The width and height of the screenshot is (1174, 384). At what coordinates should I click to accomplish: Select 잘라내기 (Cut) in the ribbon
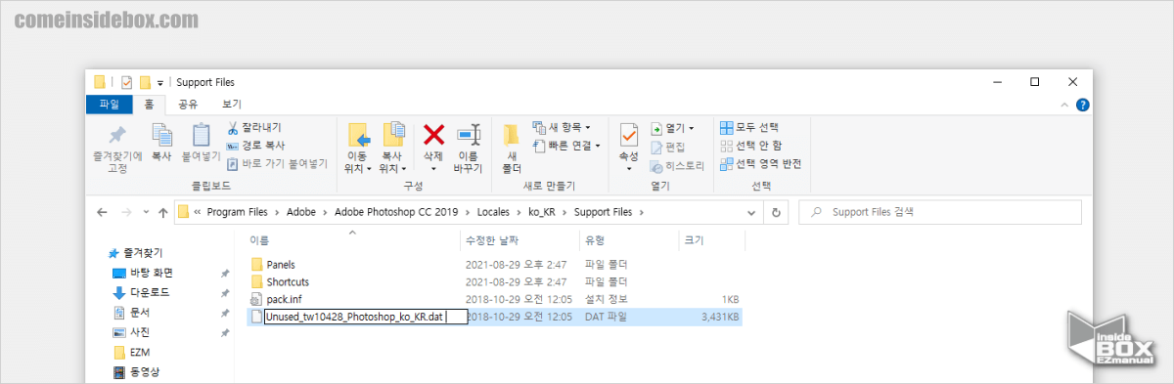point(254,128)
